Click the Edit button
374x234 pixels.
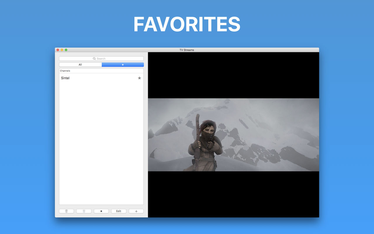(x=119, y=211)
